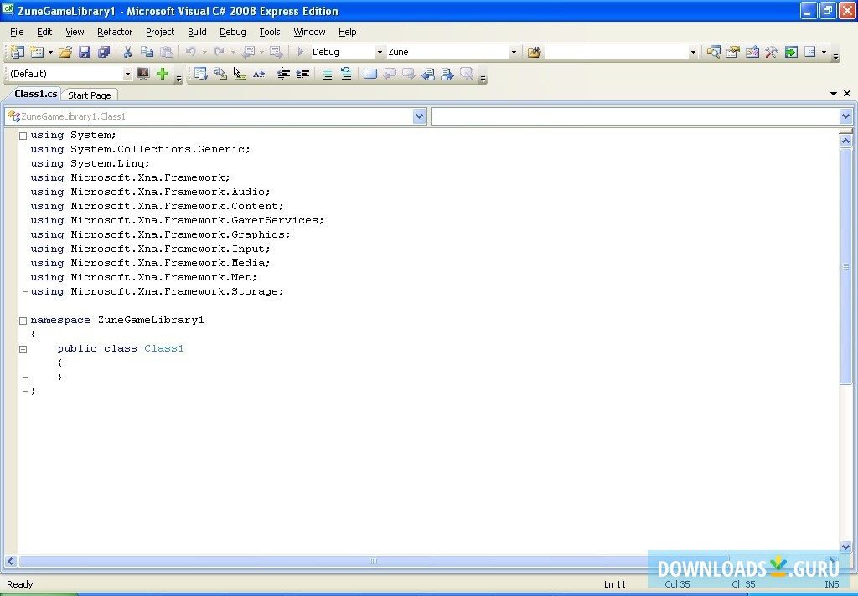Open the Solution Explorer
The width and height of the screenshot is (858, 596).
point(714,52)
